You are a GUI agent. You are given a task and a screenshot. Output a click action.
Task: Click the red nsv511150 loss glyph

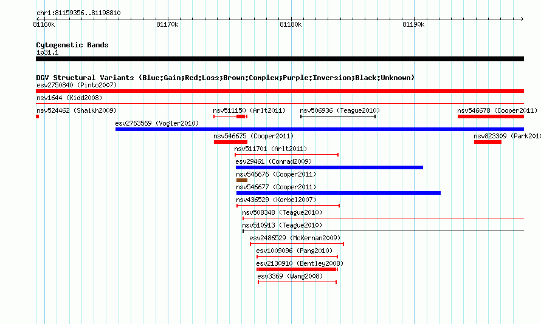230,116
